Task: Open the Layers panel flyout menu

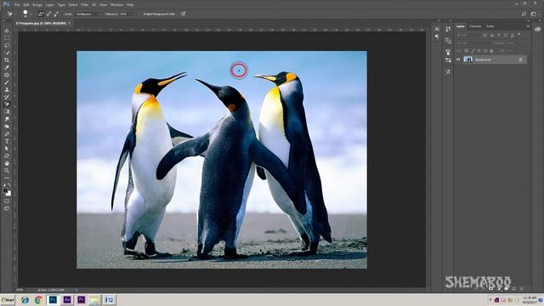Action: [x=528, y=26]
